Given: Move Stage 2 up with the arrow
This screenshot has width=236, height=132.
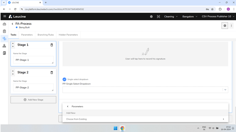Looking at the screenshot, I should [x=13, y=71].
